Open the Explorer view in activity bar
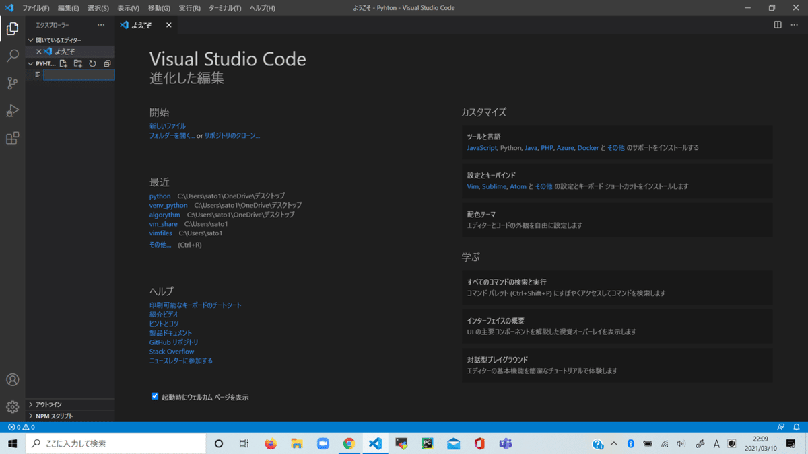This screenshot has width=808, height=454. [x=12, y=28]
